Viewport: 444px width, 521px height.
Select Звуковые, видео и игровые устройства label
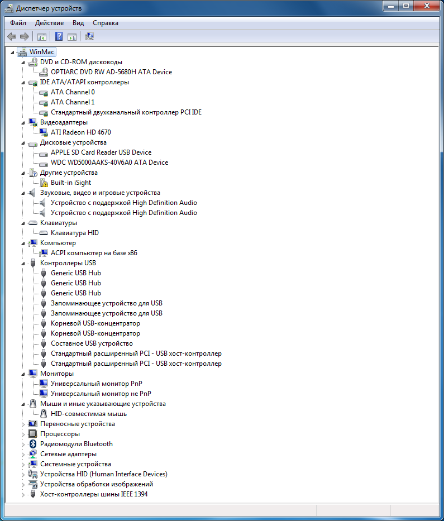[x=100, y=193]
